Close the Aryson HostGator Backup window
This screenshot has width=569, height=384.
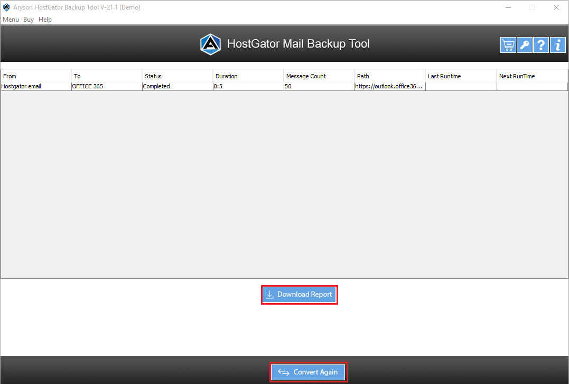tap(556, 7)
